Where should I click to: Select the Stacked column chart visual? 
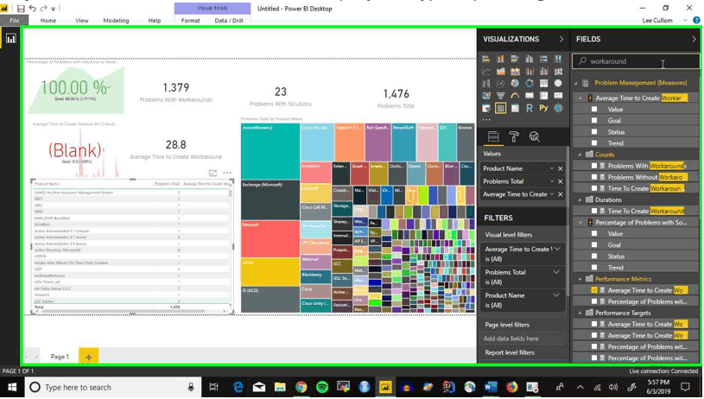tap(501, 59)
